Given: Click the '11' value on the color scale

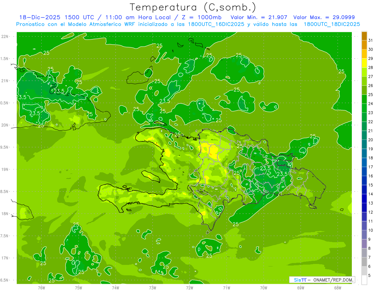Looking at the screenshot, I should (x=370, y=221).
